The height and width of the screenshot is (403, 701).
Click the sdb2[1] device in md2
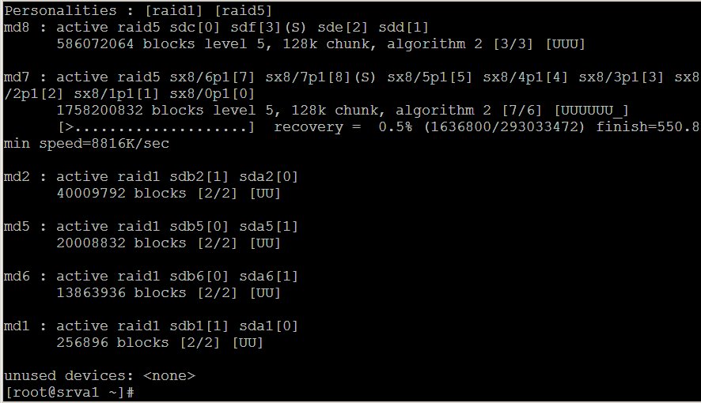click(199, 177)
